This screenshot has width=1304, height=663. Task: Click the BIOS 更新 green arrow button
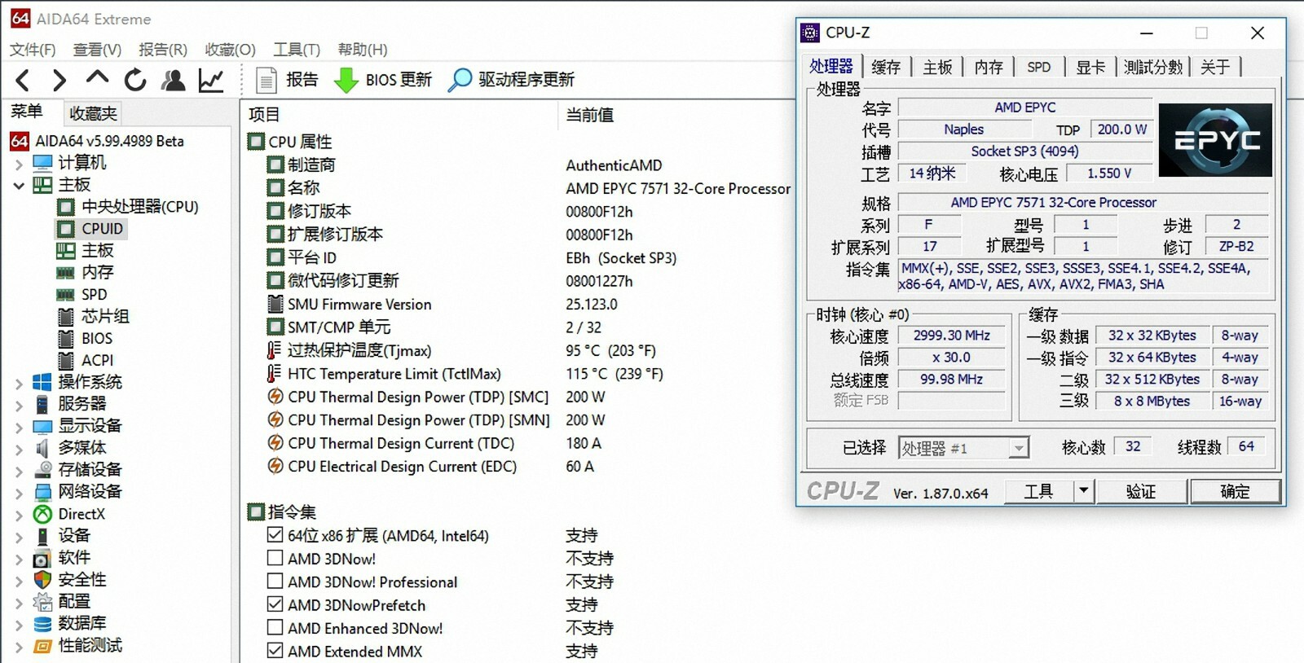(x=383, y=80)
